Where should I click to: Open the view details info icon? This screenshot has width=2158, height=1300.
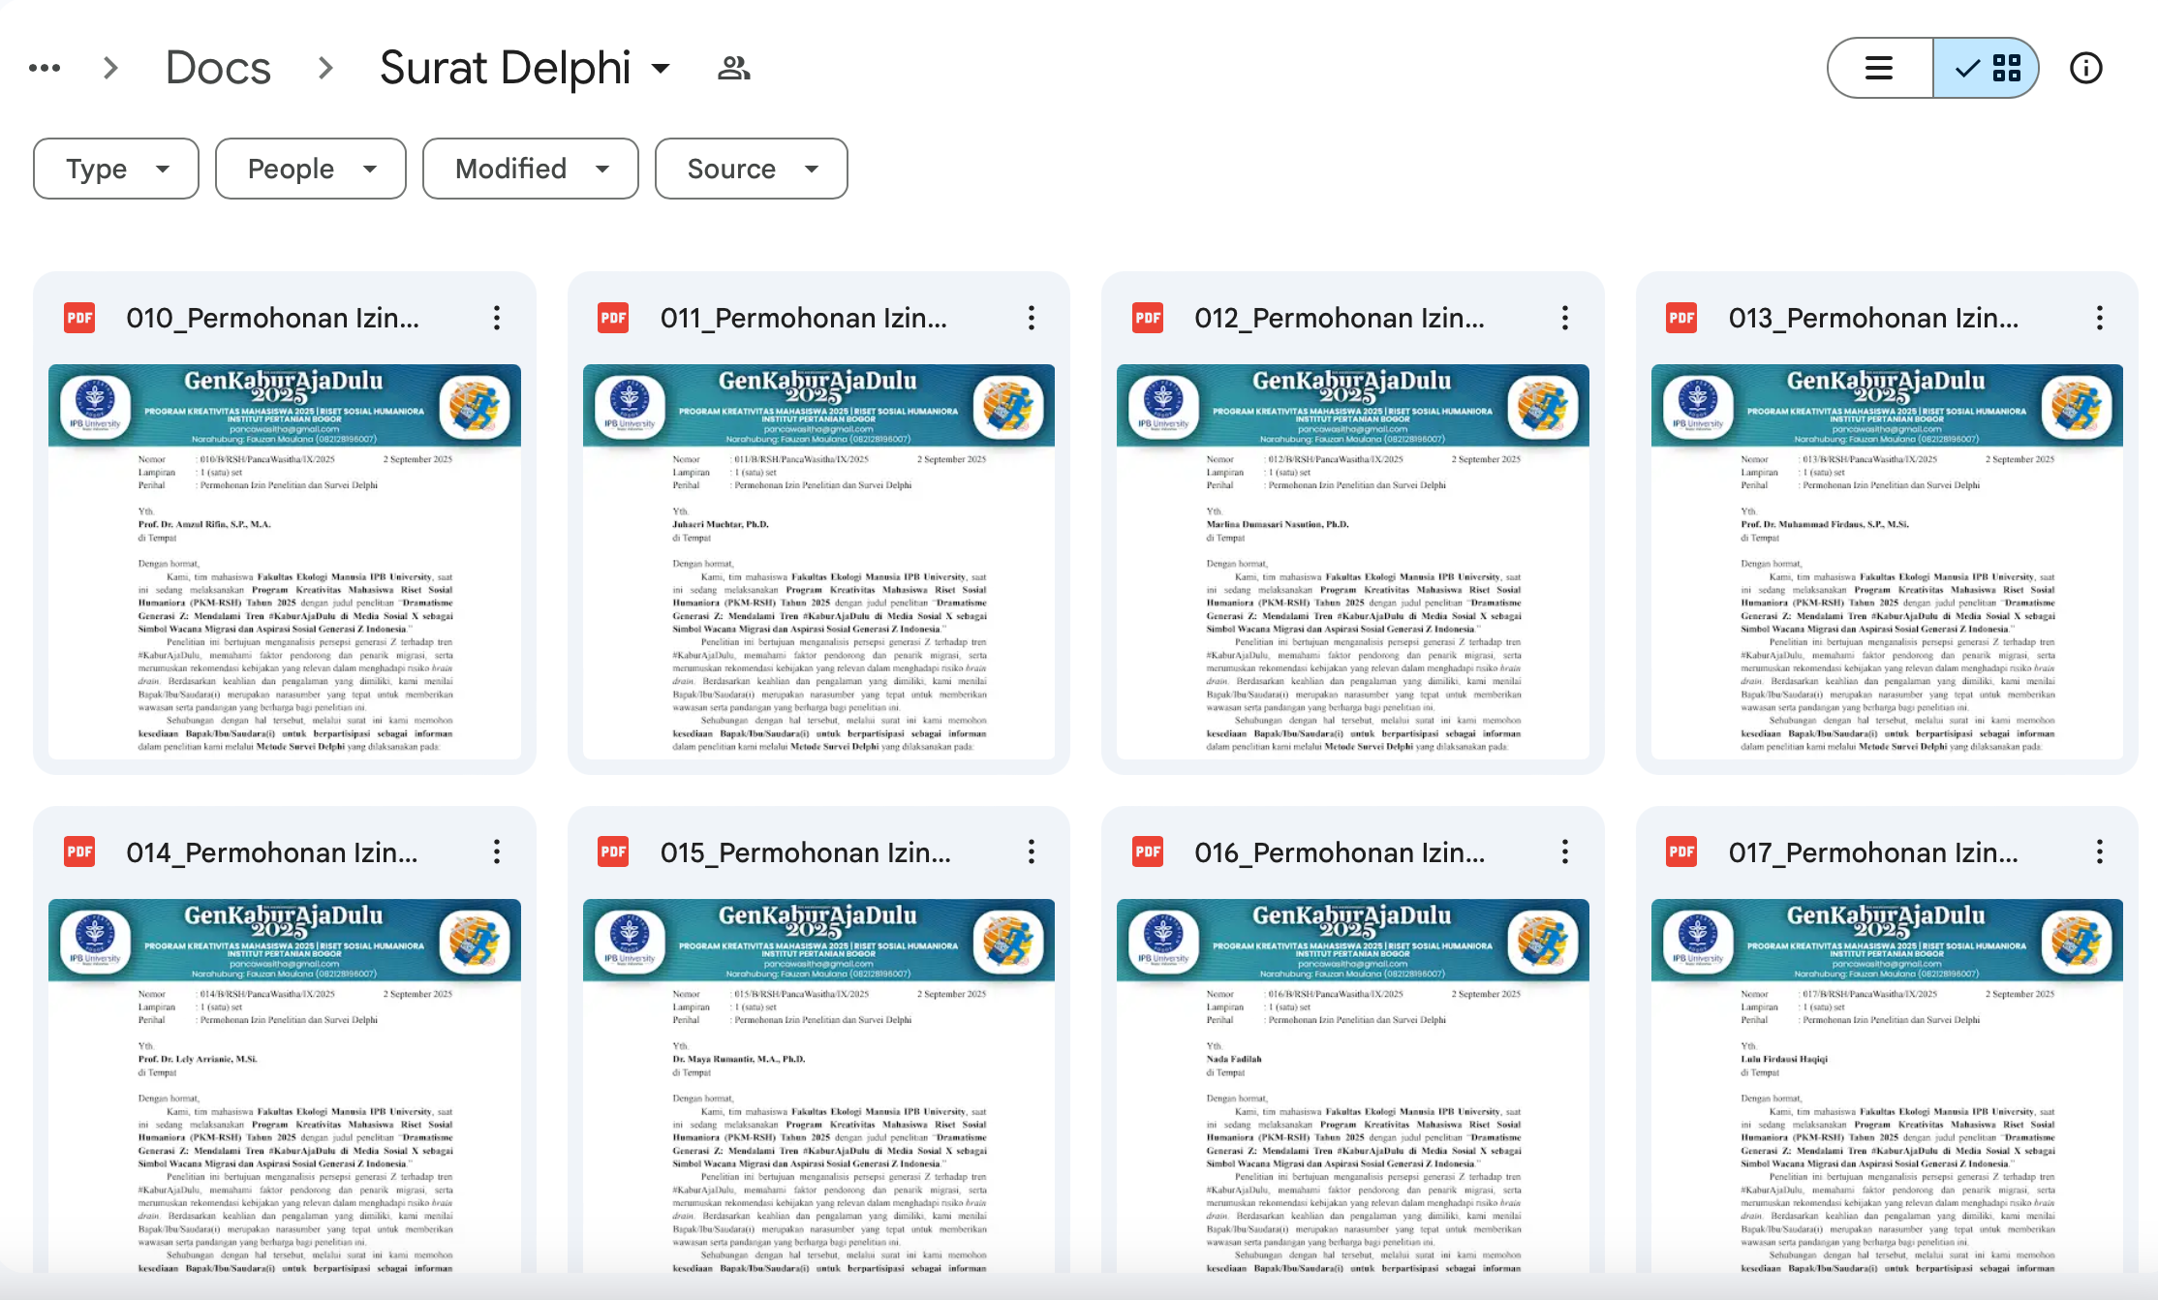tap(2085, 68)
